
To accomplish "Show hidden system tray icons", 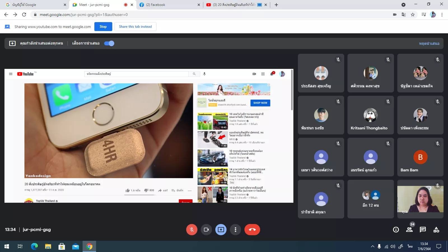I will coord(372,246).
